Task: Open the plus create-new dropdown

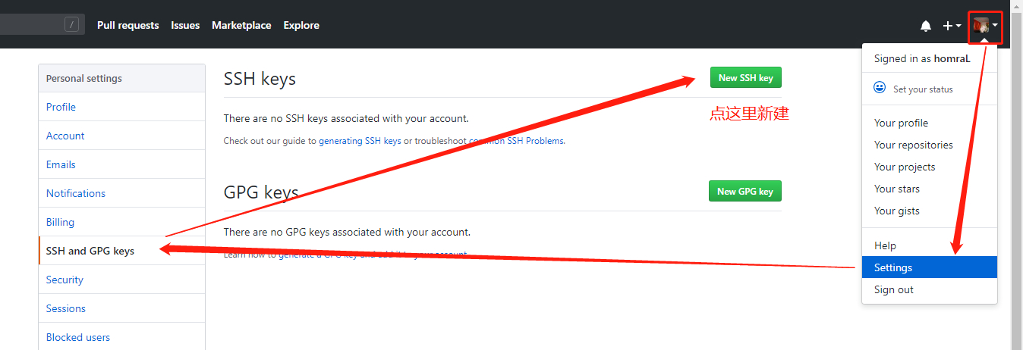Action: coord(952,26)
